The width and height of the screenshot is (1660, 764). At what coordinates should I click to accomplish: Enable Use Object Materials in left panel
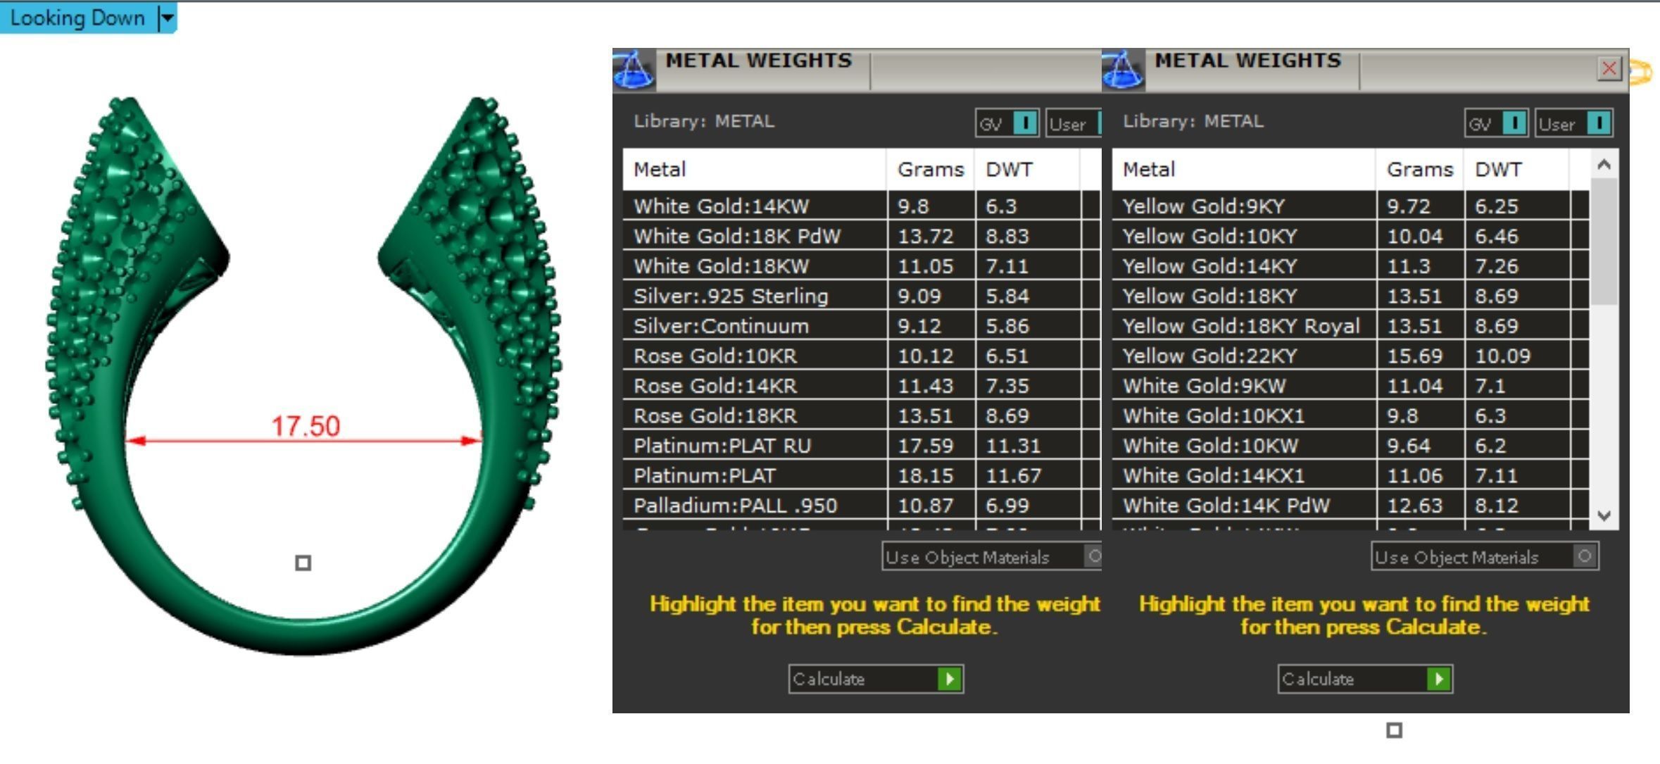pos(991,556)
